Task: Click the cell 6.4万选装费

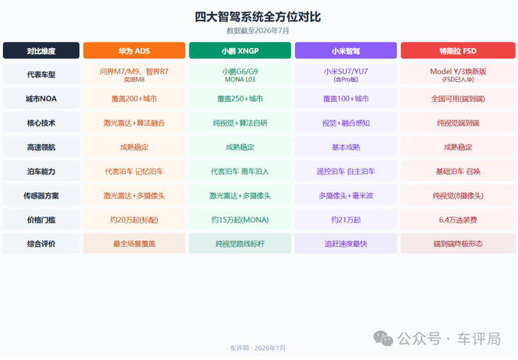Action: point(458,220)
